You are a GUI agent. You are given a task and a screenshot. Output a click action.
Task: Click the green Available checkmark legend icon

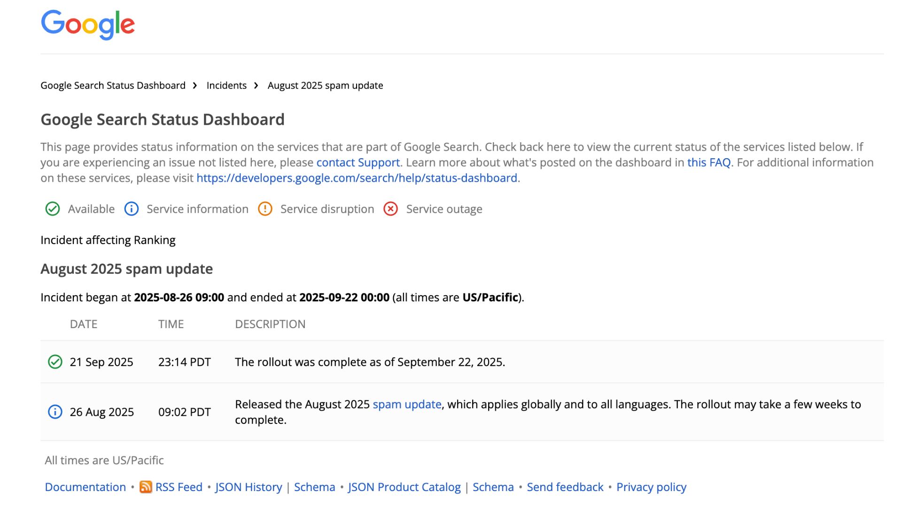pos(53,209)
